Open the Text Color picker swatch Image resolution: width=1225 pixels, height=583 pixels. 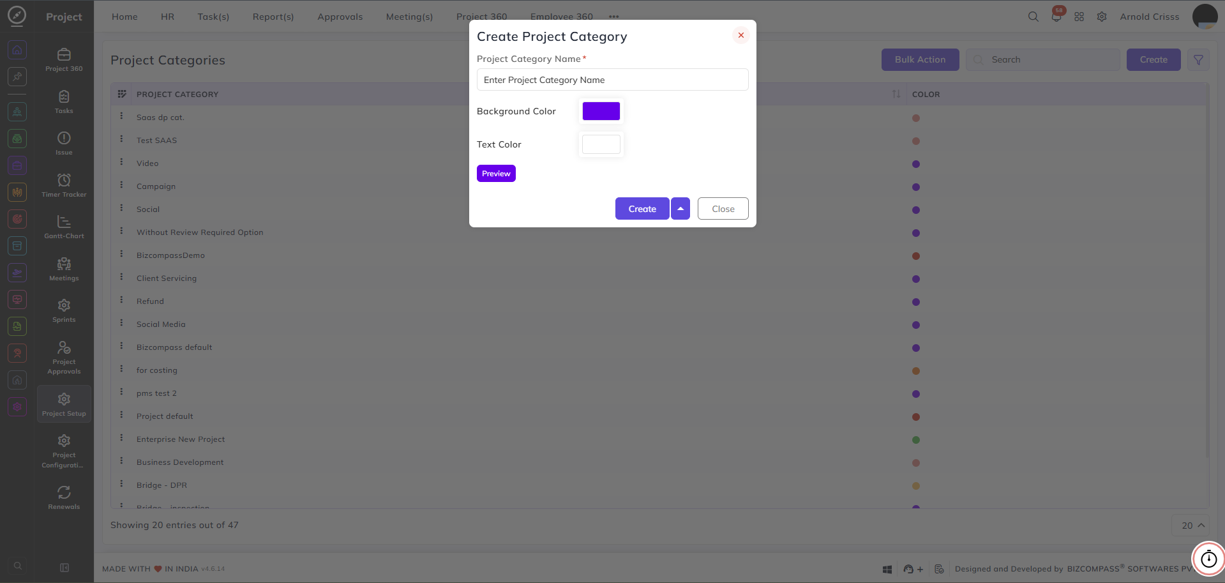[601, 144]
